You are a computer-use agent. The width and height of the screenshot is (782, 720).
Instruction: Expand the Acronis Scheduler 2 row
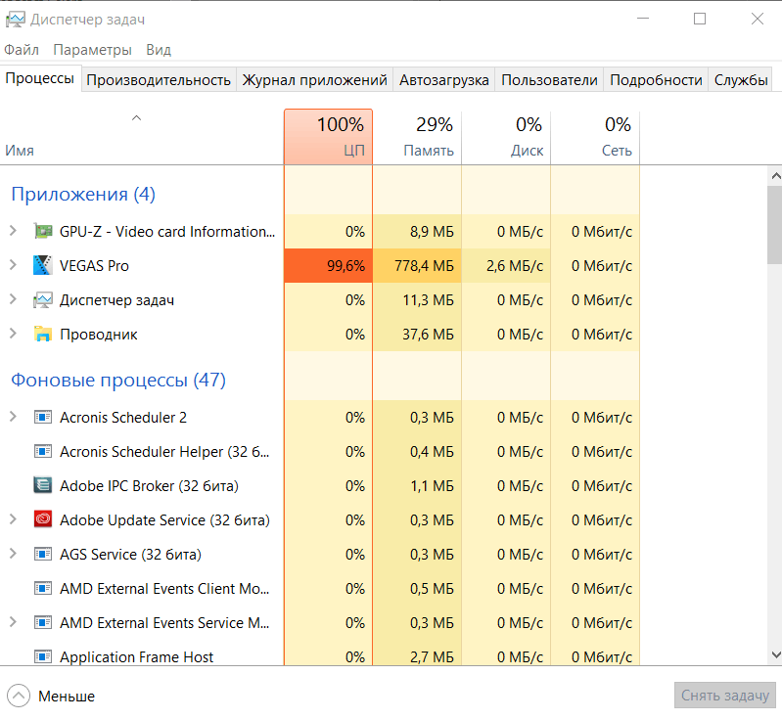(x=13, y=417)
